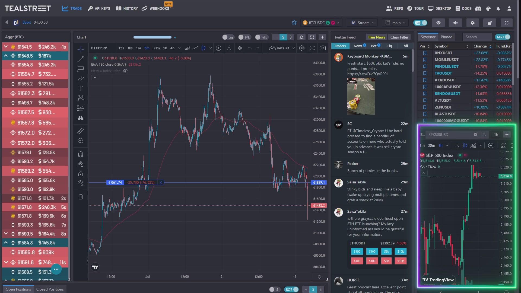The image size is (521, 293).
Task: Delete drawings with trash icon
Action: 81,197
